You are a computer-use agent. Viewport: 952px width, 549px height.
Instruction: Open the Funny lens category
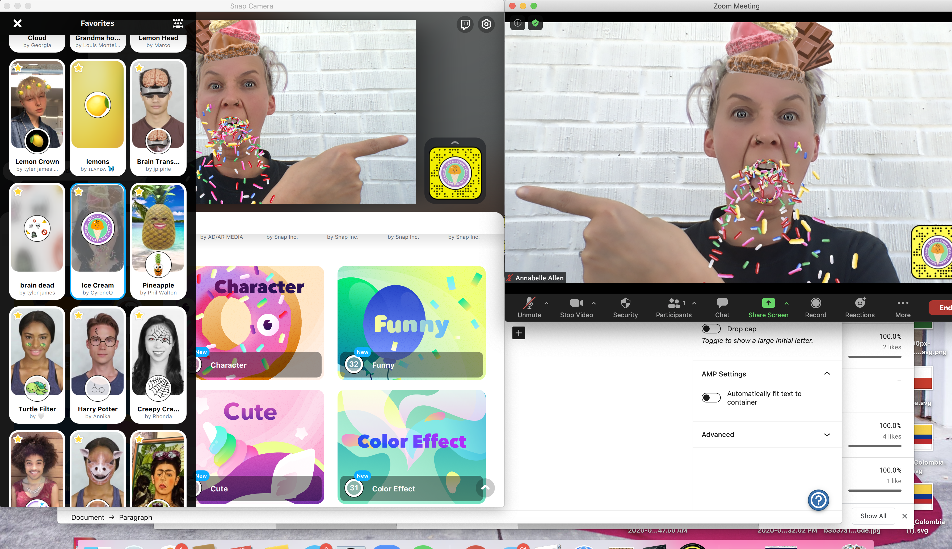(411, 323)
